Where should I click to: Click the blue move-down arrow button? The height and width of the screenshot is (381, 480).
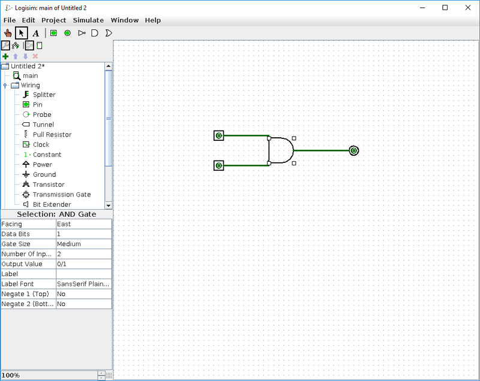(x=26, y=56)
